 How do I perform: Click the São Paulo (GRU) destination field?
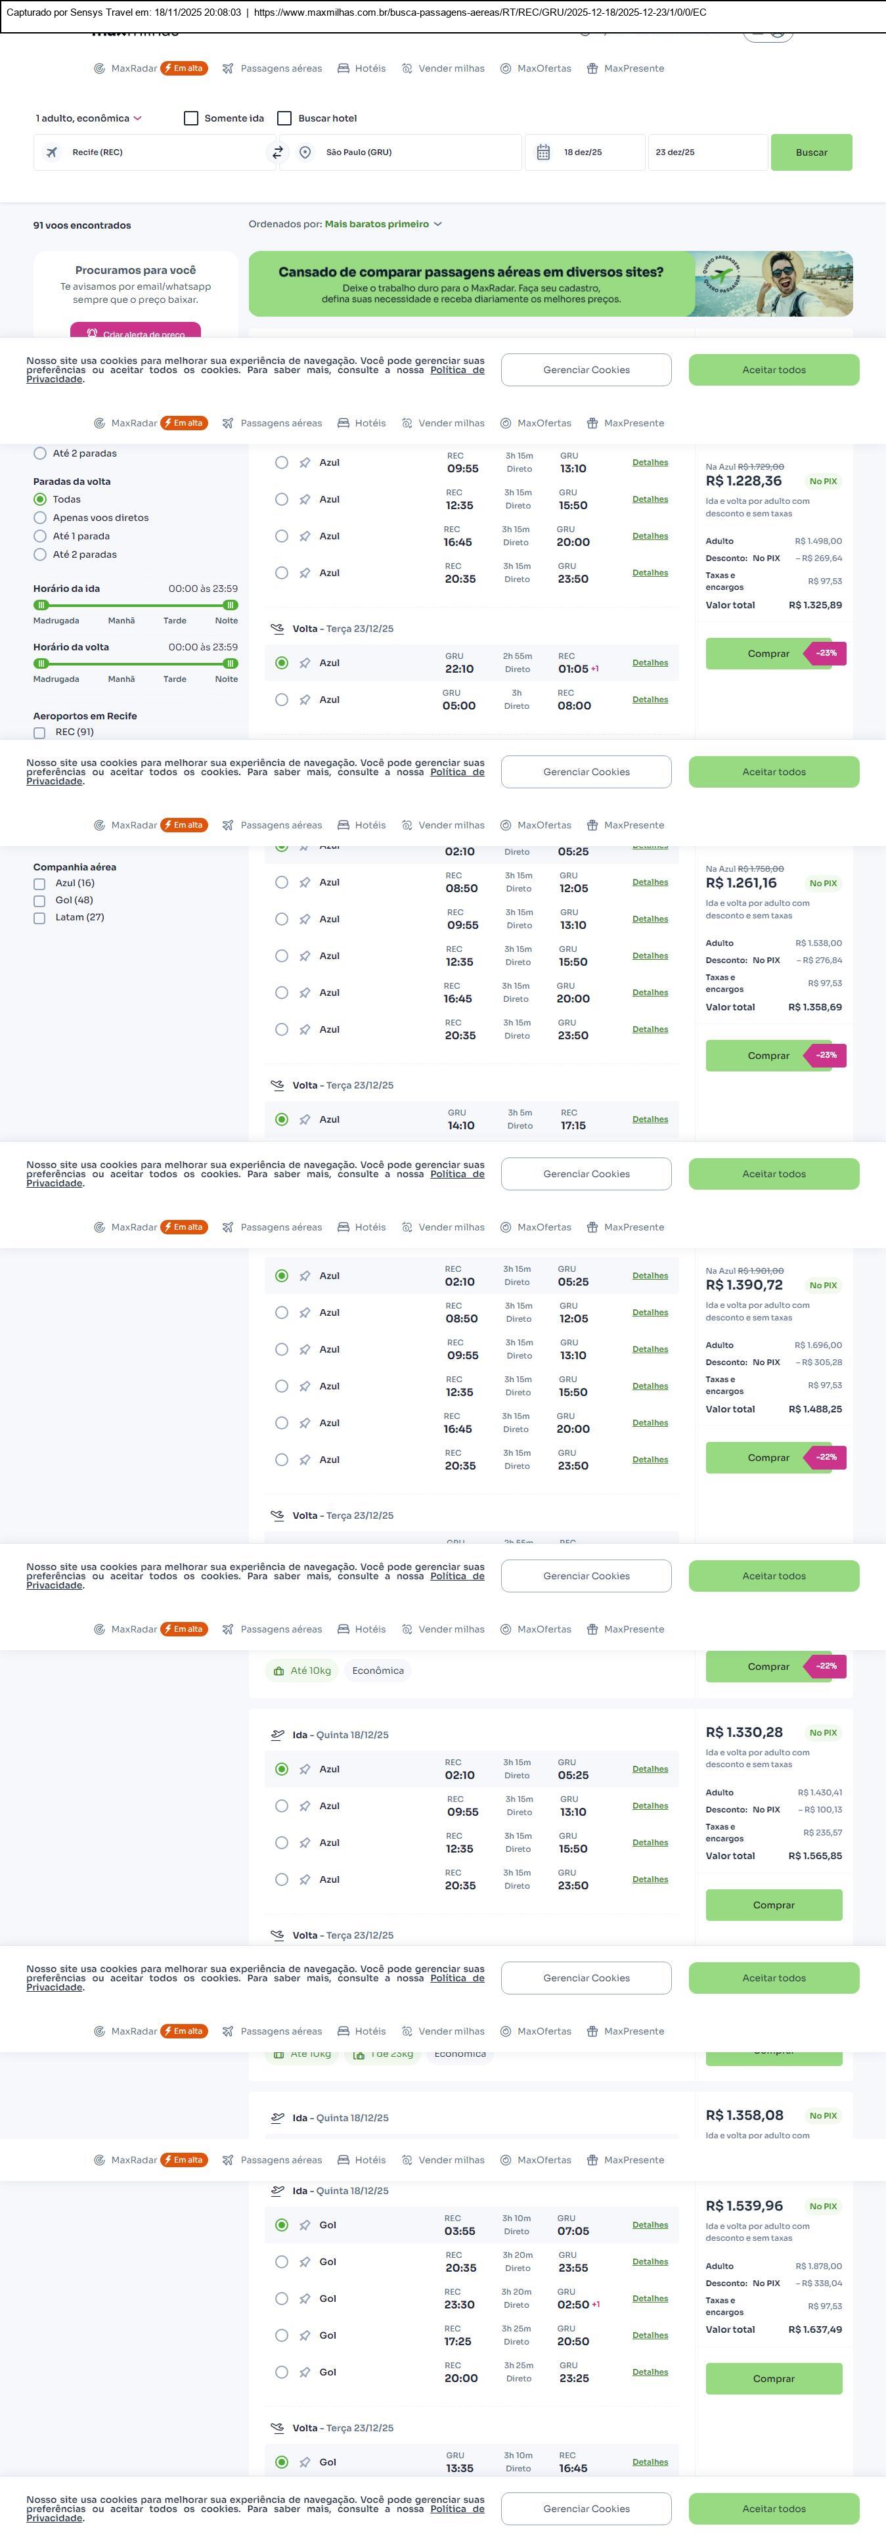[414, 153]
